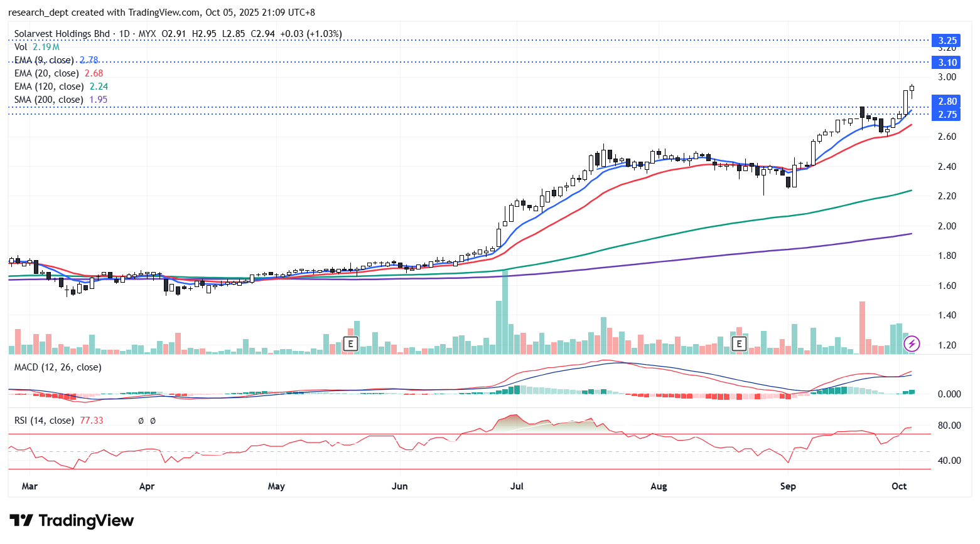Image resolution: width=980 pixels, height=544 pixels.
Task: Click the Vol indicator legend label
Action: point(21,47)
